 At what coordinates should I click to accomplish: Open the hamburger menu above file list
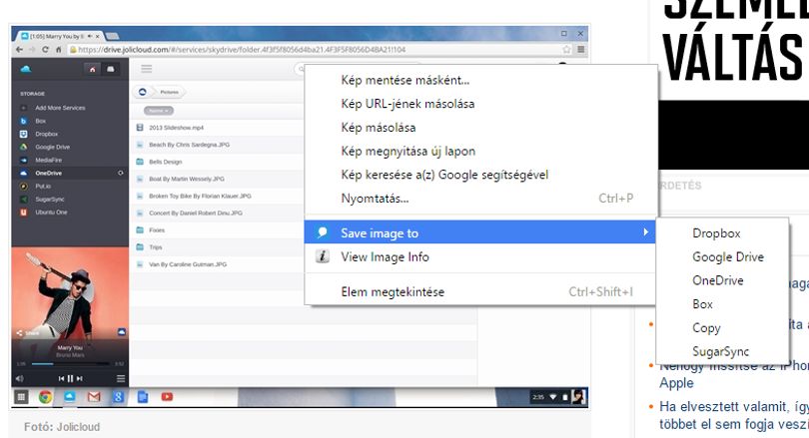(x=147, y=69)
